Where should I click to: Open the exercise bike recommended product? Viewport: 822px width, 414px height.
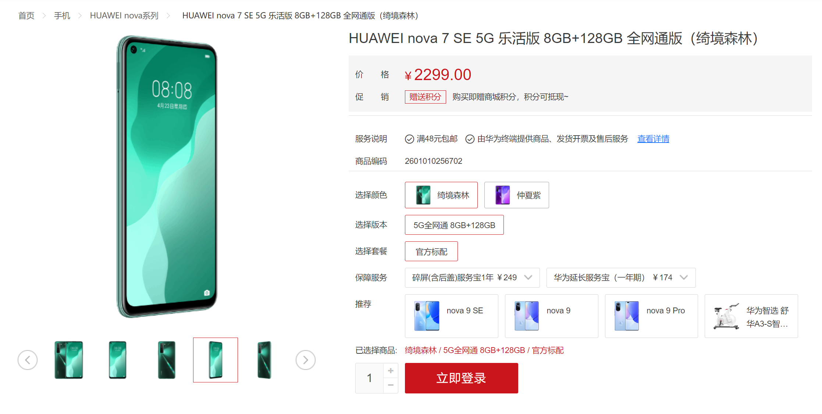click(x=751, y=316)
